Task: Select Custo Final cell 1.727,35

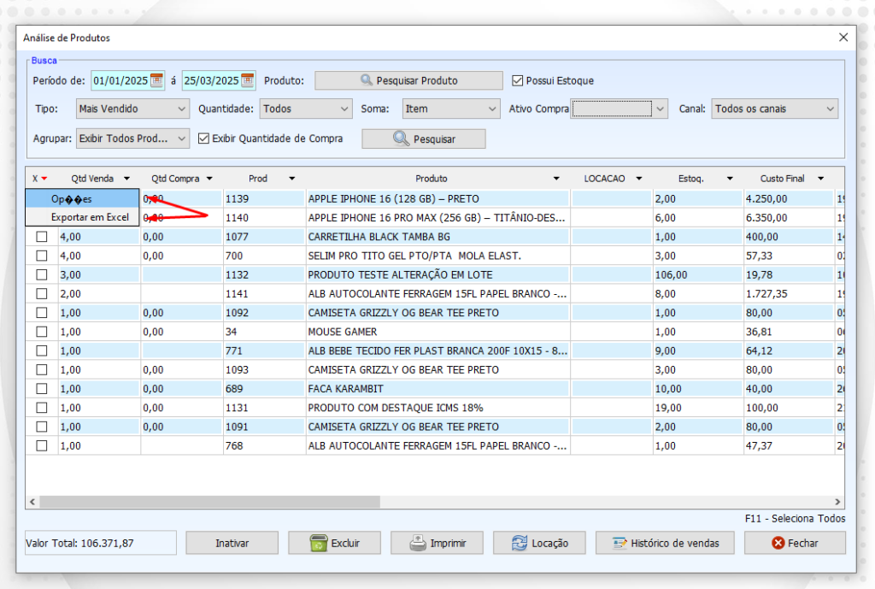Action: [x=789, y=294]
